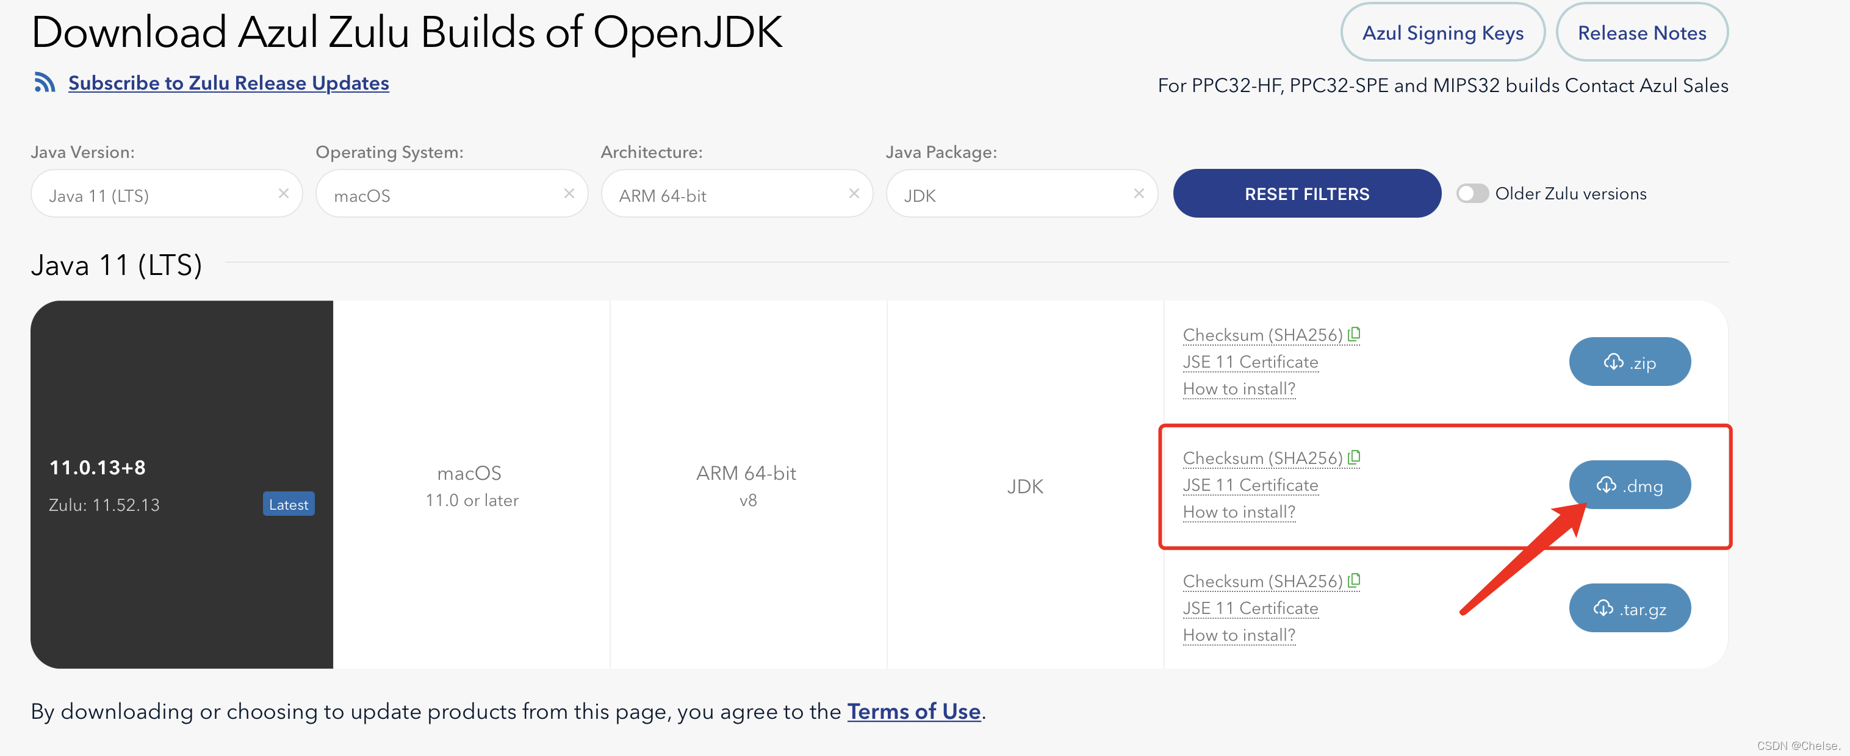Click Subscribe to Zulu Release Updates
Screen dimensions: 1850x756
tap(228, 83)
